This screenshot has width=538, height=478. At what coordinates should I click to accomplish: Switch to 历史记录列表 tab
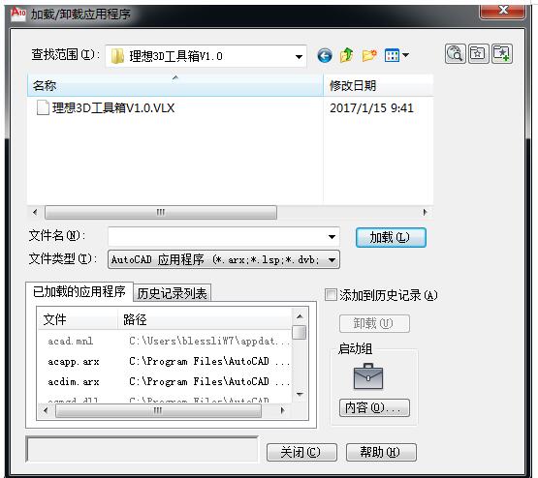tap(172, 293)
